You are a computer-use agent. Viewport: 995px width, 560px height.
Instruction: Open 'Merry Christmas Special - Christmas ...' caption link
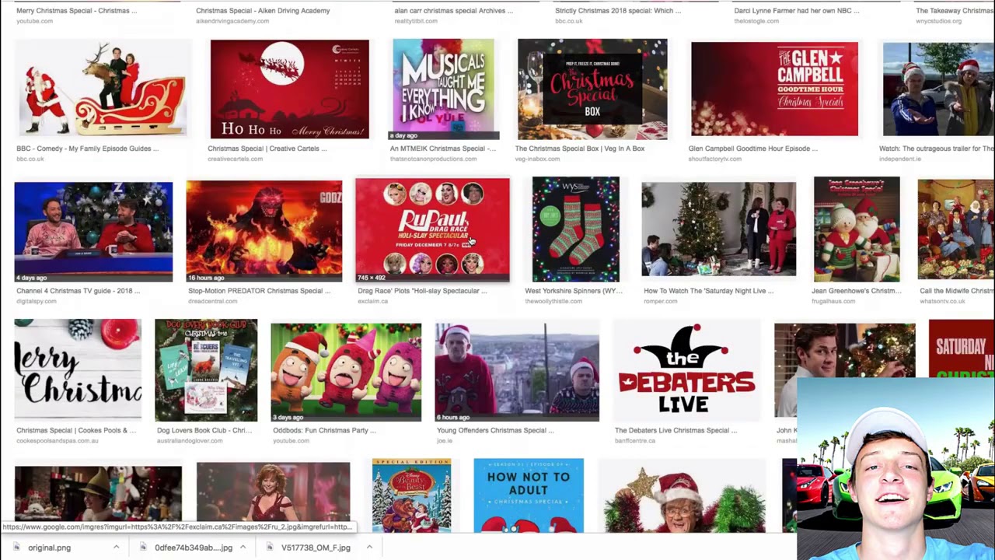76,11
